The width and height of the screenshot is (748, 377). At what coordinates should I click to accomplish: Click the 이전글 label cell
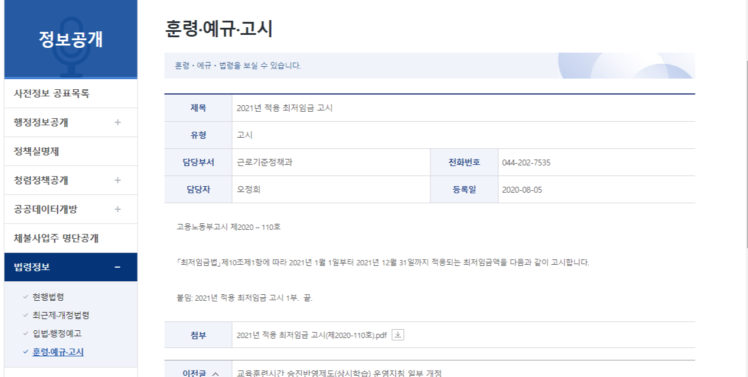click(198, 370)
